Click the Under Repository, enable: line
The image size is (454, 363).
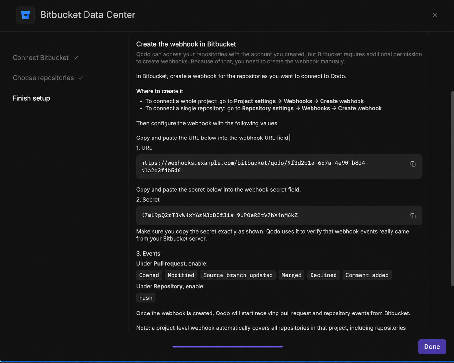pyautogui.click(x=170, y=286)
